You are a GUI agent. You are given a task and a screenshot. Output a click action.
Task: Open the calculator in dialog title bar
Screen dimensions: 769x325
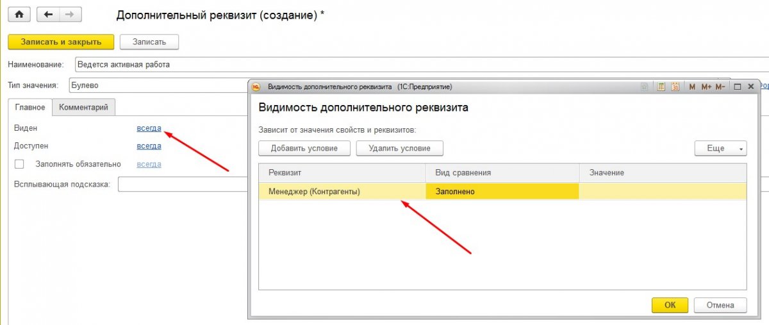[x=661, y=87]
